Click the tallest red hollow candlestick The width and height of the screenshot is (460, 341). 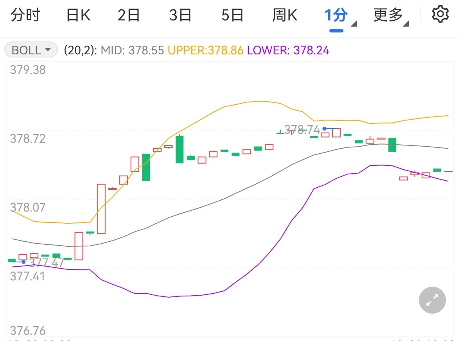[x=101, y=209]
